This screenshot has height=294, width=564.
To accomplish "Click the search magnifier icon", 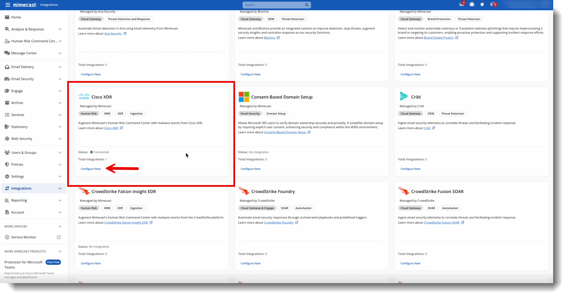I will 306,5.
